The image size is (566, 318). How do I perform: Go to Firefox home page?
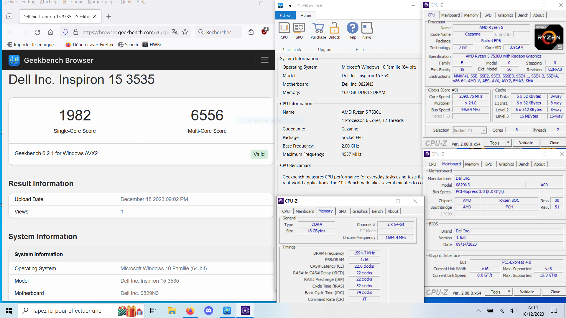pyautogui.click(x=50, y=32)
